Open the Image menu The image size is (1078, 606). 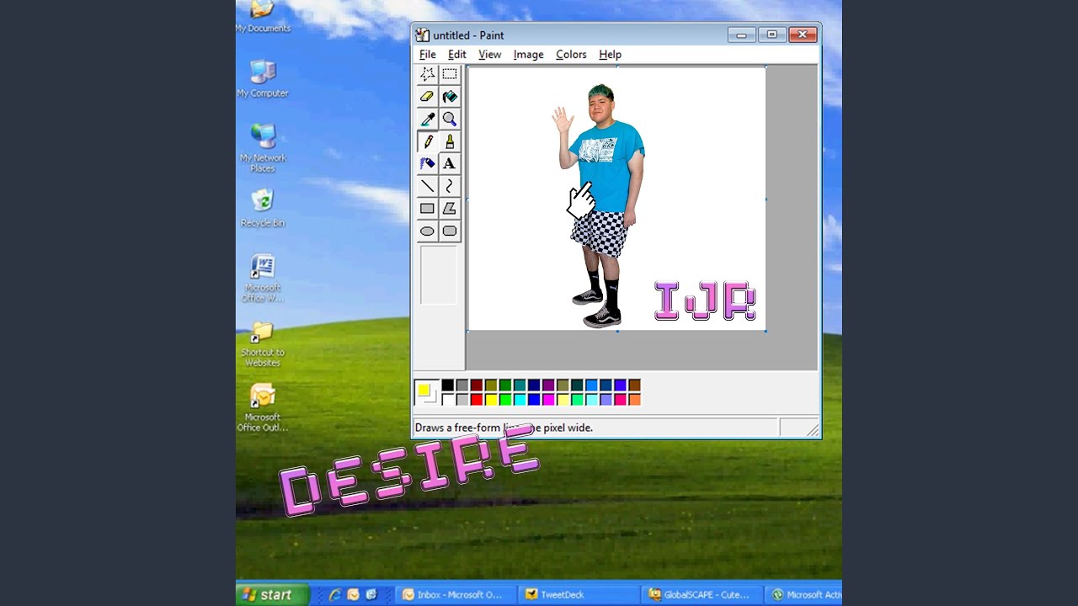(x=529, y=55)
